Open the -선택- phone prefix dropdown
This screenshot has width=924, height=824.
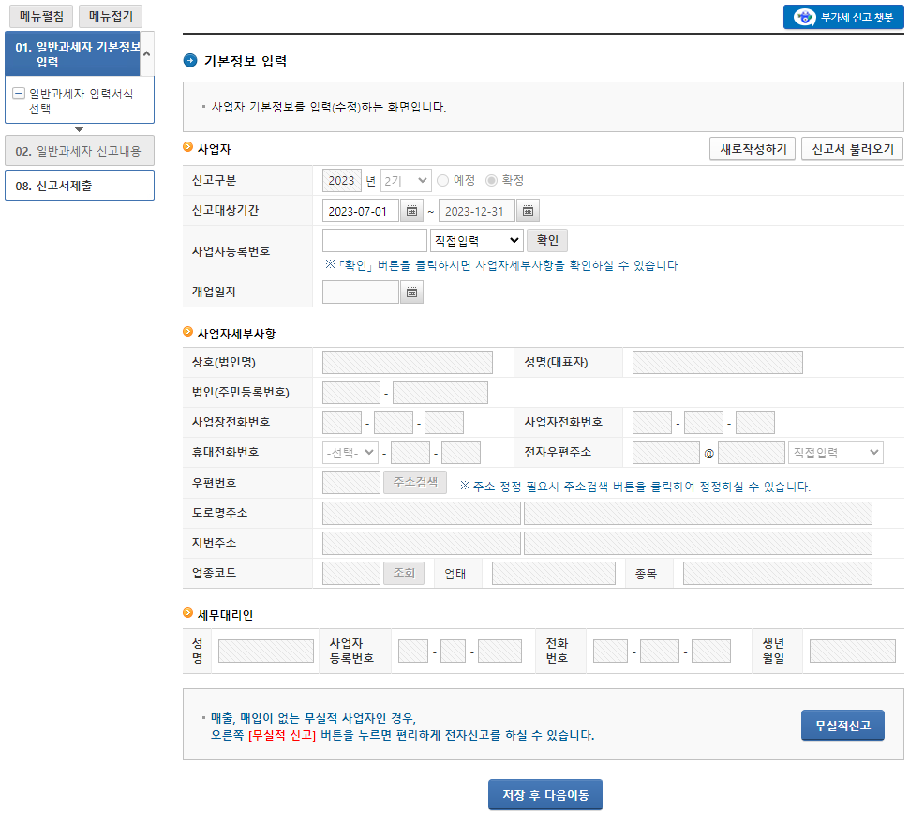(347, 452)
